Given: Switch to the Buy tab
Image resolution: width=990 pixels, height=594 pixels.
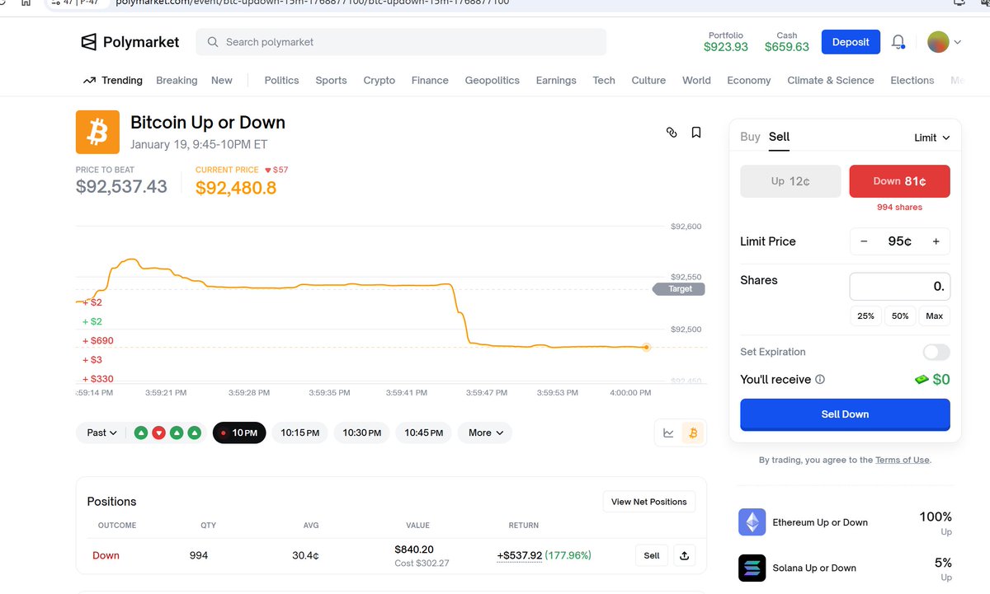Looking at the screenshot, I should (x=750, y=137).
